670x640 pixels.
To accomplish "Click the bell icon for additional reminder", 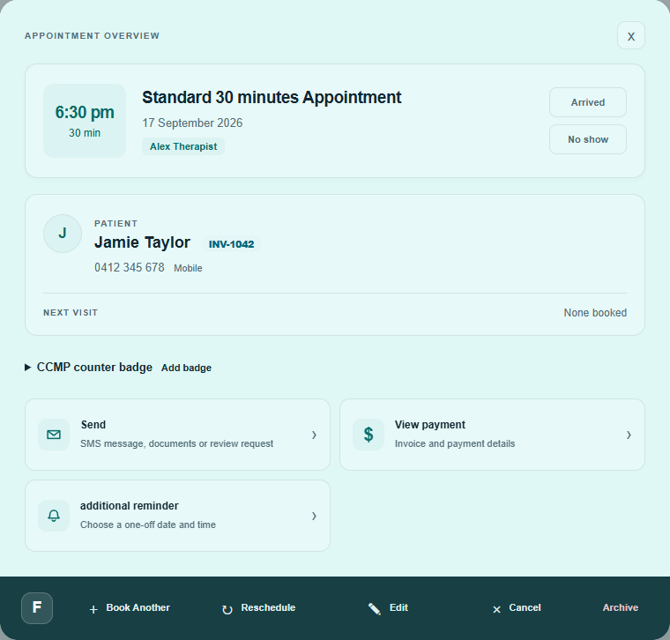I will [54, 516].
